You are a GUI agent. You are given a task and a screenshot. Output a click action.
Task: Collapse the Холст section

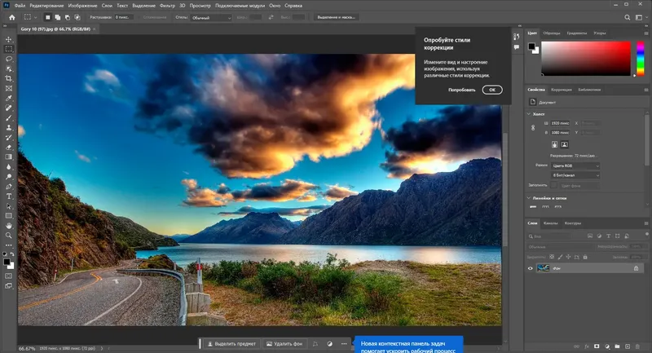click(x=528, y=114)
